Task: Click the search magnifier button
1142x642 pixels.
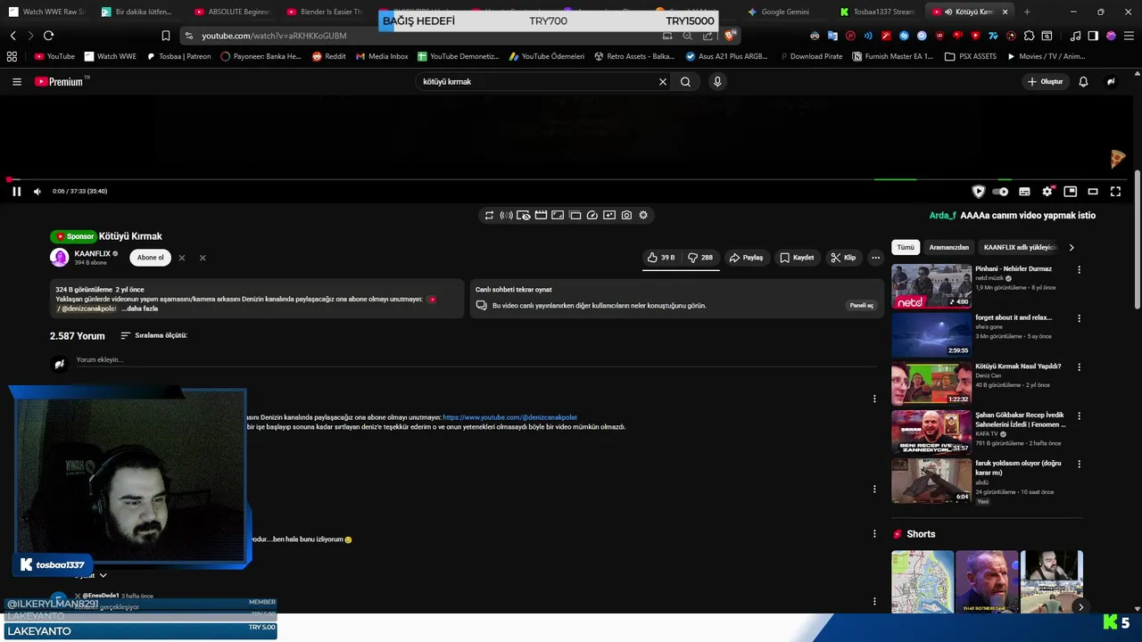Action: (x=685, y=81)
